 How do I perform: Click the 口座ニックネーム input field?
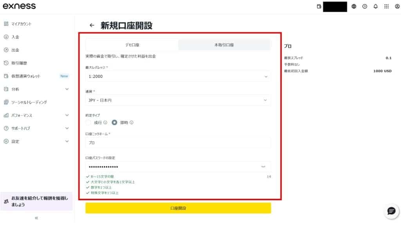[x=178, y=143]
